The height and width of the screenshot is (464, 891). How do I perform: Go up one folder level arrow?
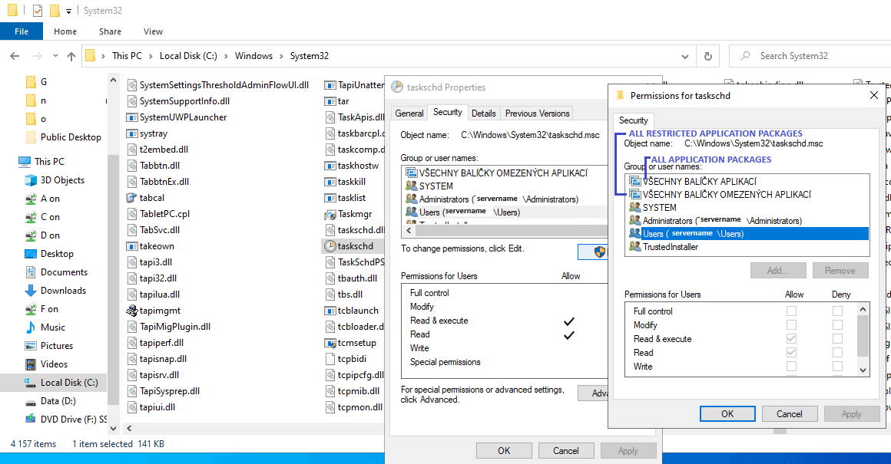pyautogui.click(x=71, y=56)
